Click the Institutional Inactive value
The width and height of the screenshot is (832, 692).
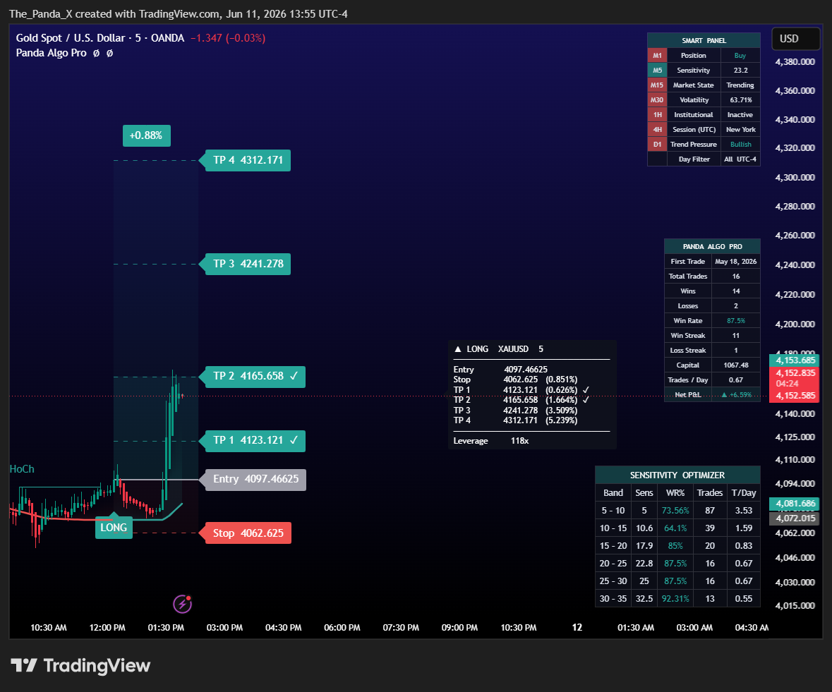click(740, 114)
